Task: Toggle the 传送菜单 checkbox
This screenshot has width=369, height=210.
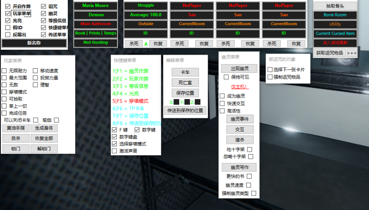Action: (x=44, y=35)
